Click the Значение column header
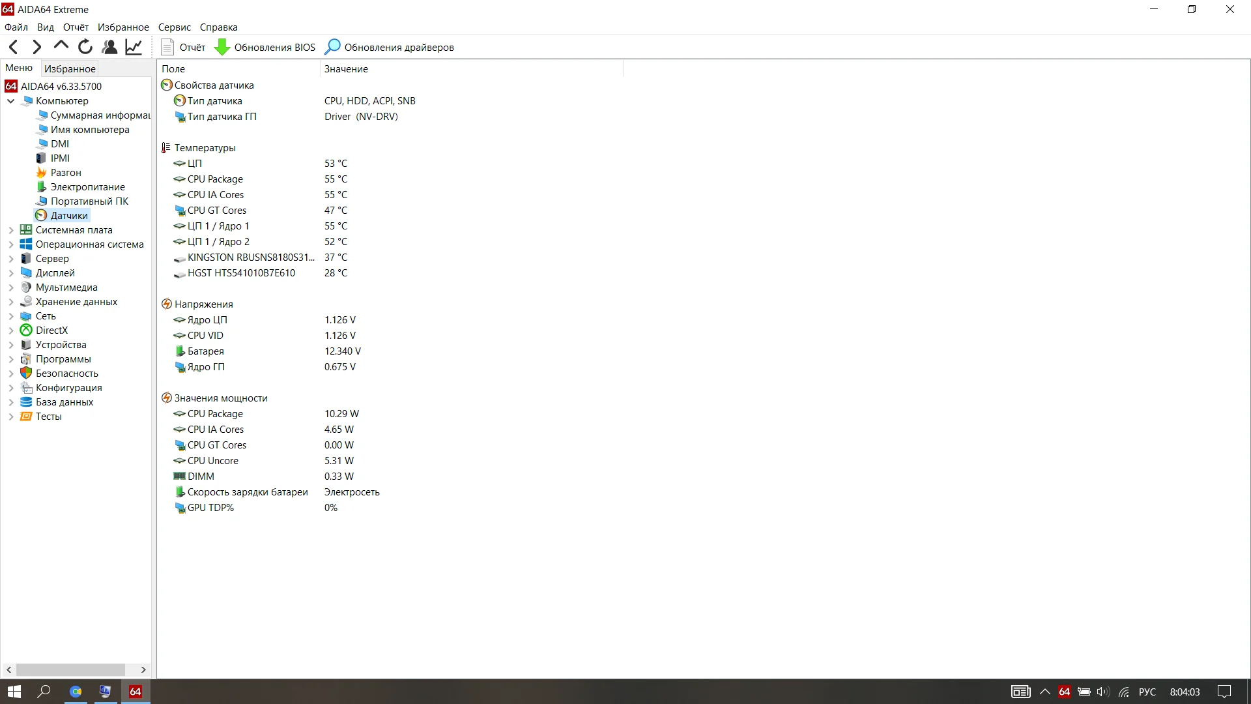Image resolution: width=1251 pixels, height=704 pixels. pos(346,69)
